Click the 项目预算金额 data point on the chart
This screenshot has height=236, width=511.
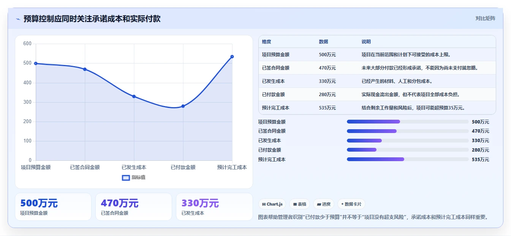[x=36, y=63]
